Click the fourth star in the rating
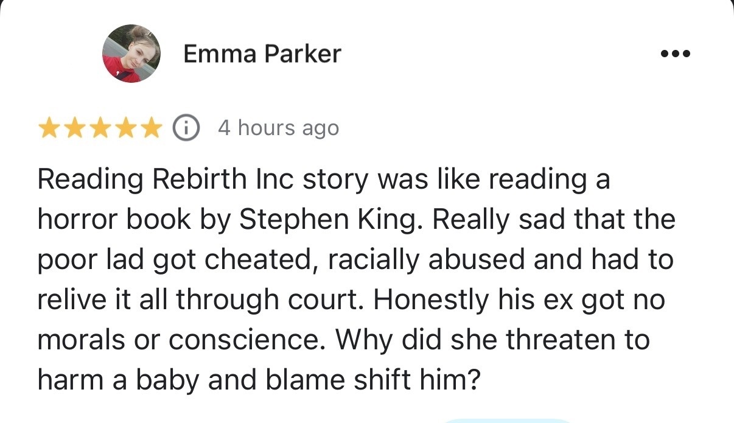This screenshot has height=423, width=734. [125, 128]
